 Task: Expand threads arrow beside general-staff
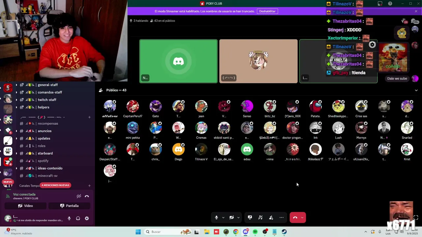(x=16, y=85)
